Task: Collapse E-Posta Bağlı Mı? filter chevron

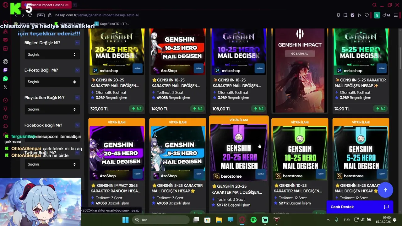Action: pyautogui.click(x=77, y=70)
